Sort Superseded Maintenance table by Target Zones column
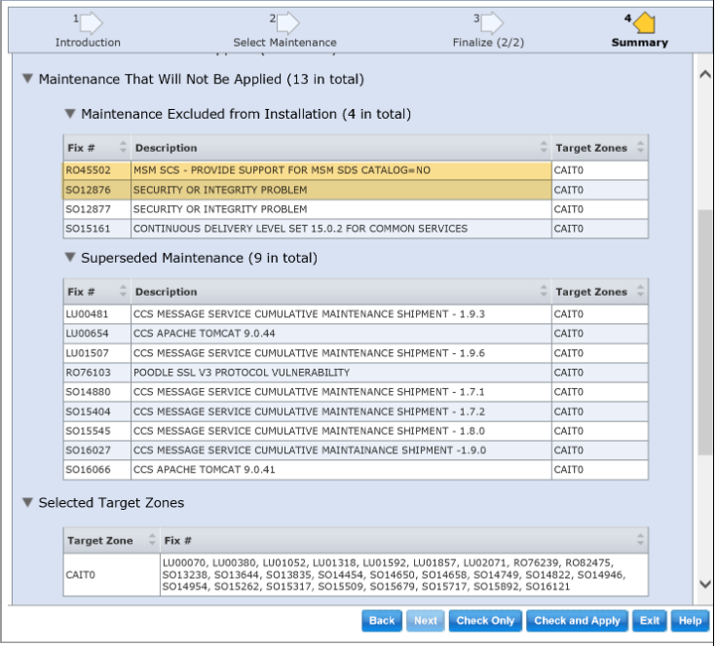 pyautogui.click(x=639, y=292)
